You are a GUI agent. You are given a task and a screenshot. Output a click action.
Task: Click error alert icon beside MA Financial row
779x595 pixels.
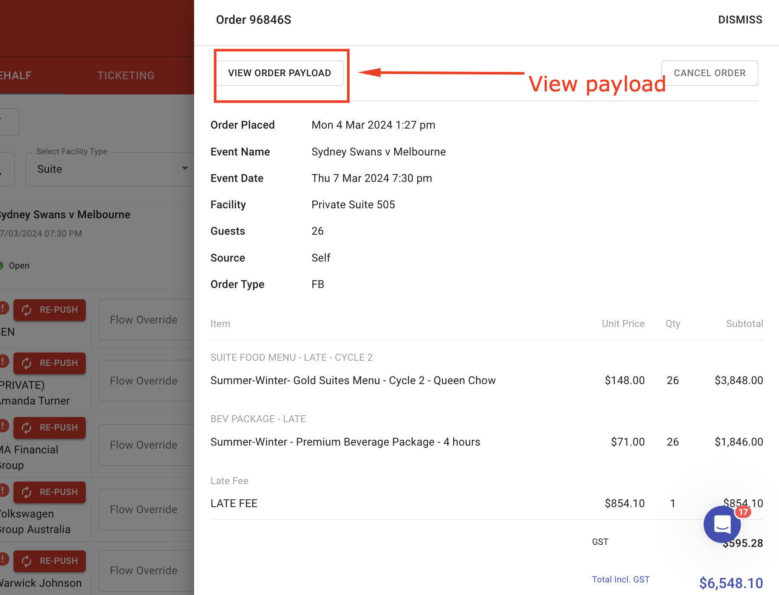click(3, 426)
